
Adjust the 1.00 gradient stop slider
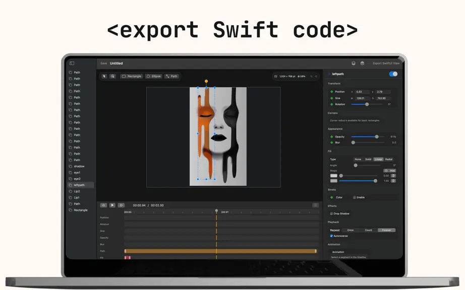click(x=358, y=181)
